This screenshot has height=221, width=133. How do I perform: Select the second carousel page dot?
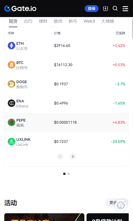69,174
